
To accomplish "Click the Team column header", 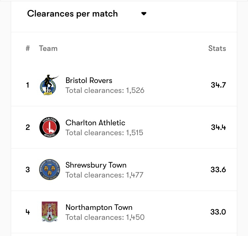I will [48, 48].
